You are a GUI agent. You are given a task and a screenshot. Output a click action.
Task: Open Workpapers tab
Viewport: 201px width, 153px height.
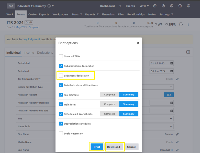(60, 14)
